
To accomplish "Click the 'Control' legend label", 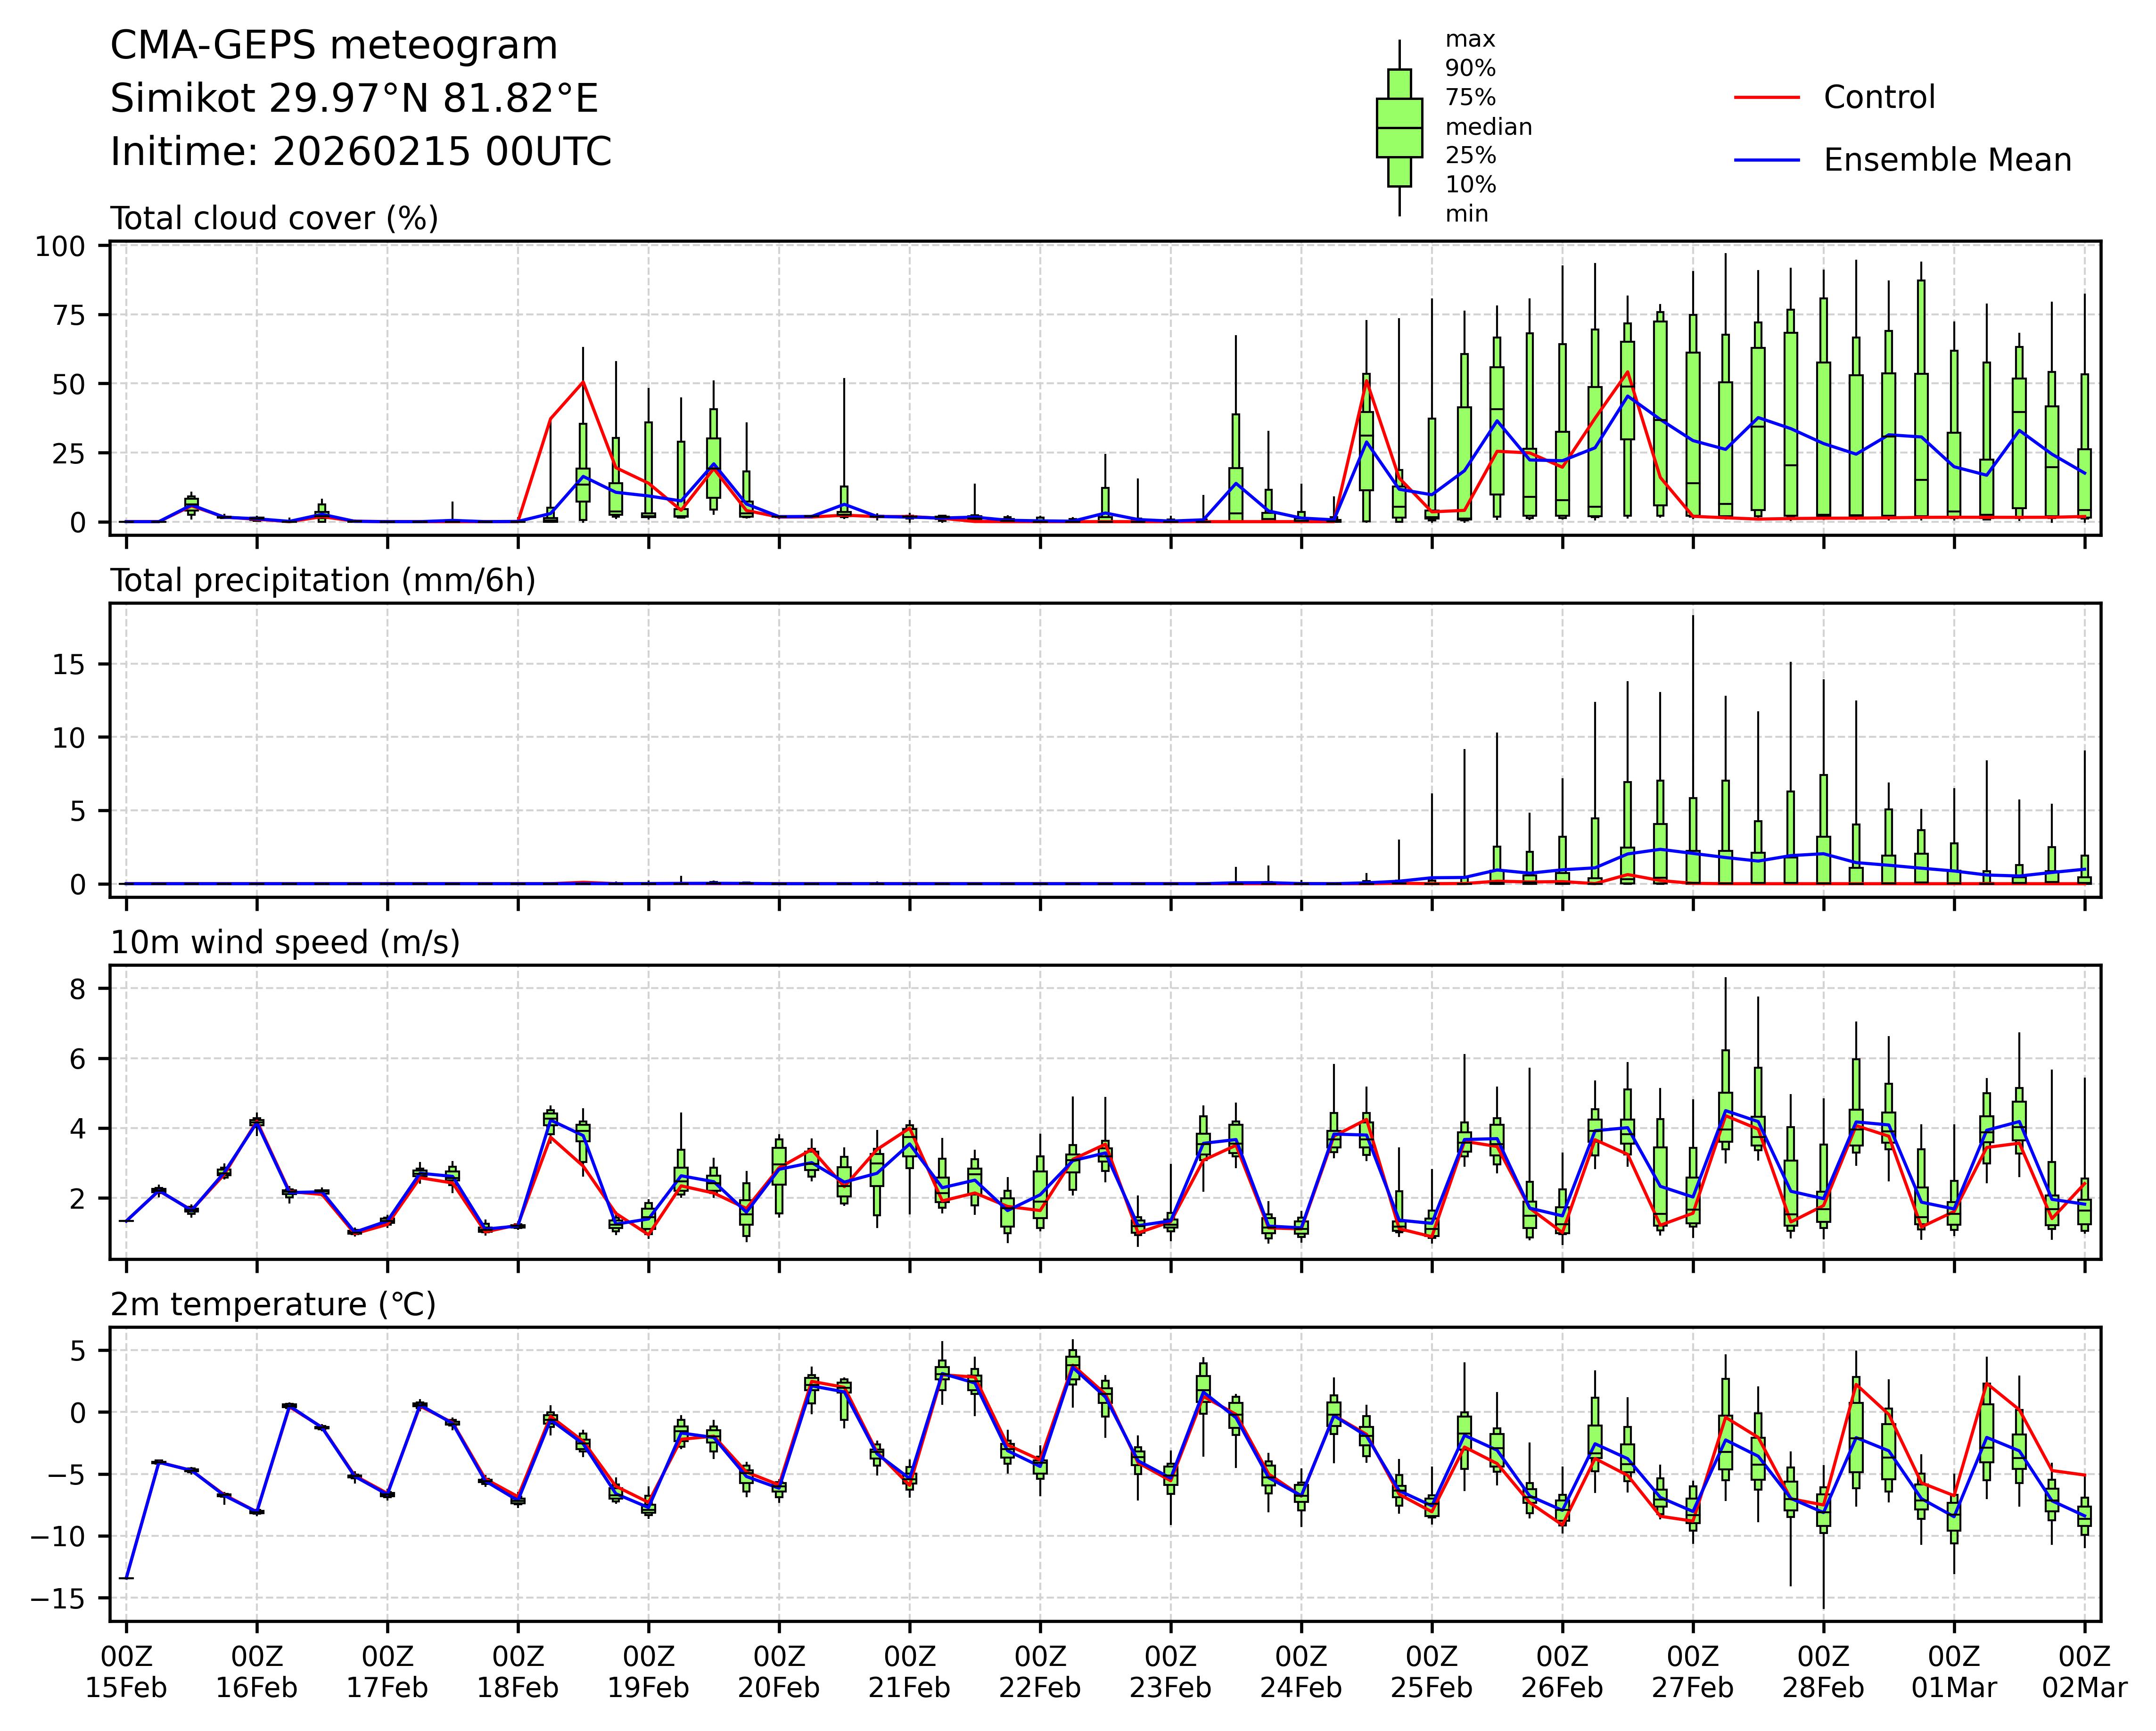I will tap(1879, 98).
